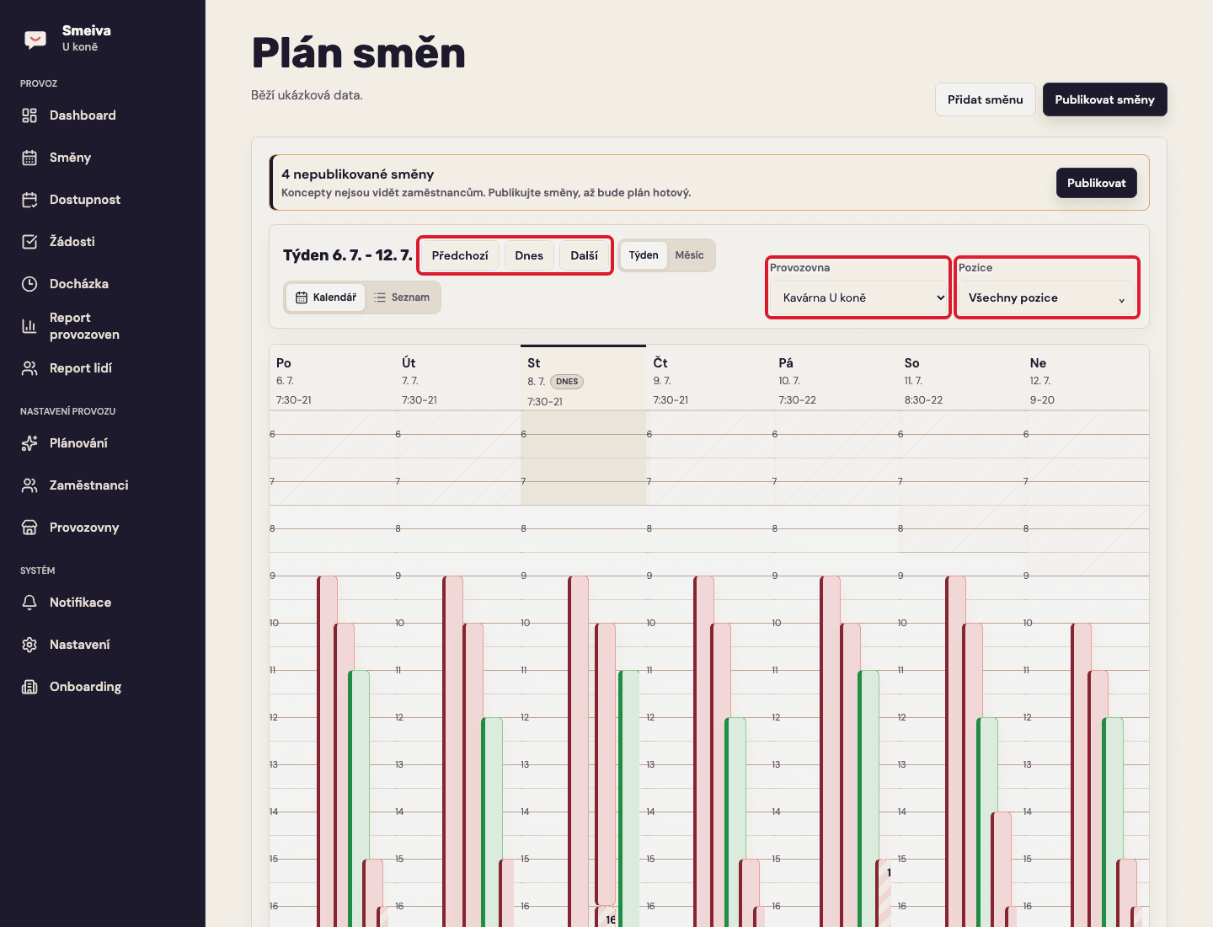This screenshot has width=1213, height=927.
Task: Click the Nastavení gear icon
Action: [x=29, y=645]
